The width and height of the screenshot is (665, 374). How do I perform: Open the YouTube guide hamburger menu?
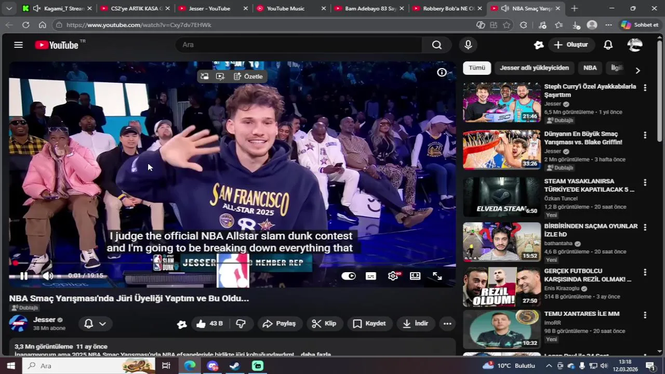tap(19, 45)
